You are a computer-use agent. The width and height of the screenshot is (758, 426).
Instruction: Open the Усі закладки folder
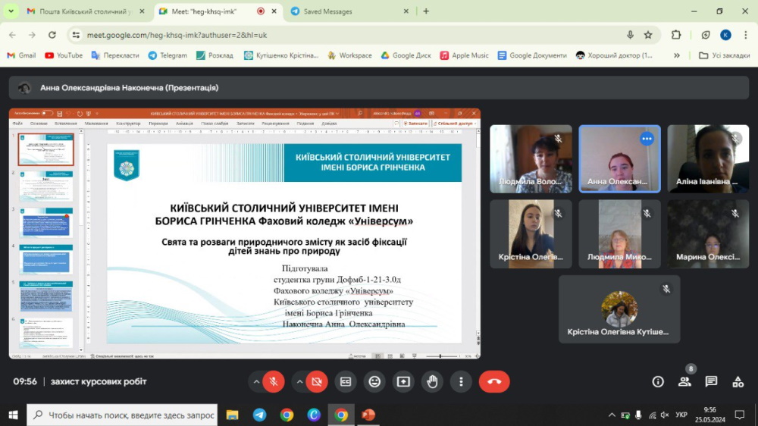click(x=724, y=55)
